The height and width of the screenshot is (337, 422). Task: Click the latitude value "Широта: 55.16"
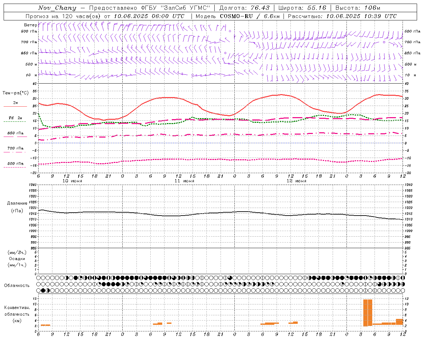click(x=302, y=8)
